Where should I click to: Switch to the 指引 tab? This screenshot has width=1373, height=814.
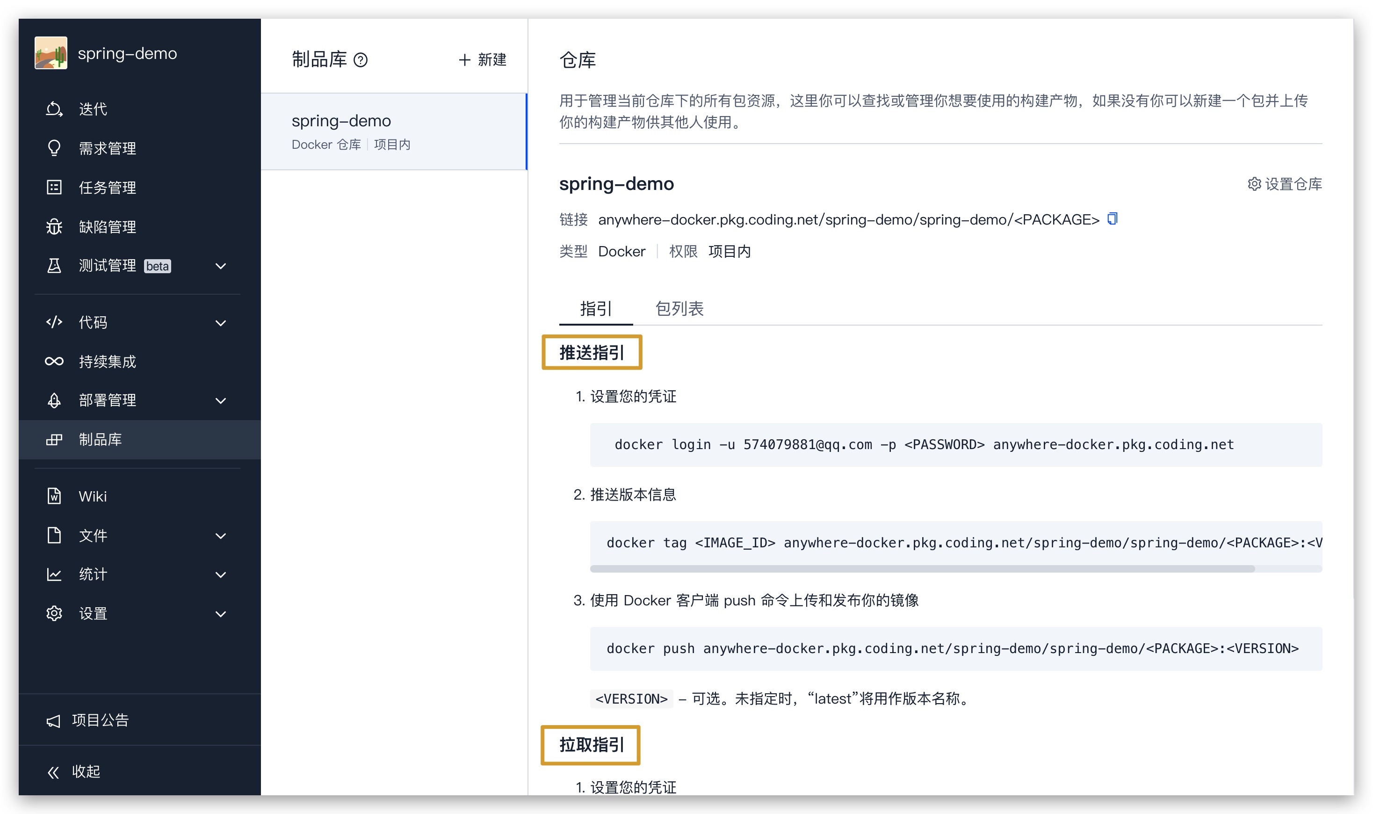pos(595,309)
